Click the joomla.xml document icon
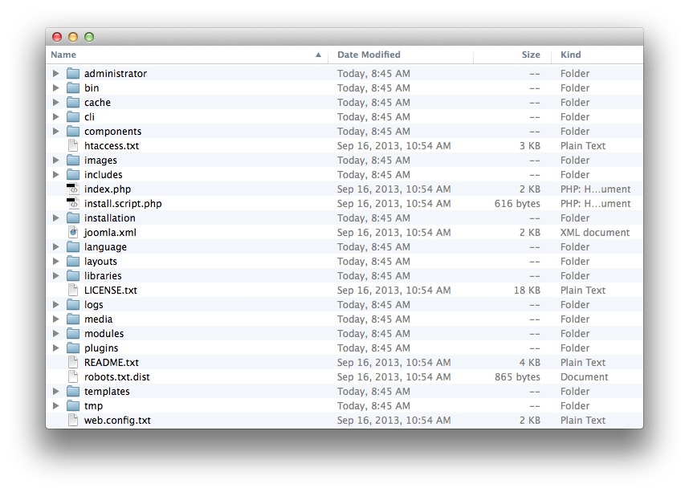The height and width of the screenshot is (492, 689). [73, 233]
